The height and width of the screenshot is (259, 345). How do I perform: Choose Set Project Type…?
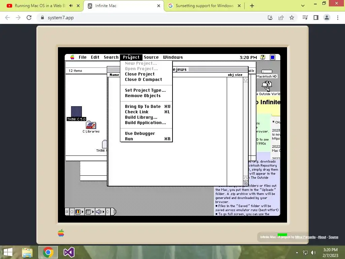click(x=146, y=90)
